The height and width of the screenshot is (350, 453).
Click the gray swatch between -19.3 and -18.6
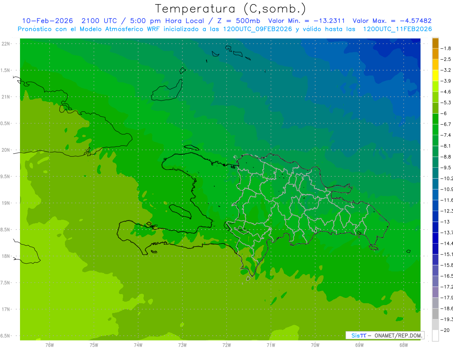point(435,314)
